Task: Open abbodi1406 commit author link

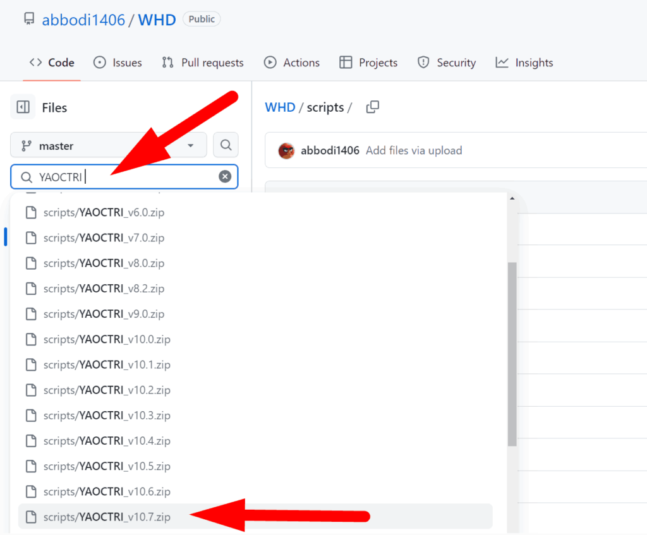Action: coord(330,150)
